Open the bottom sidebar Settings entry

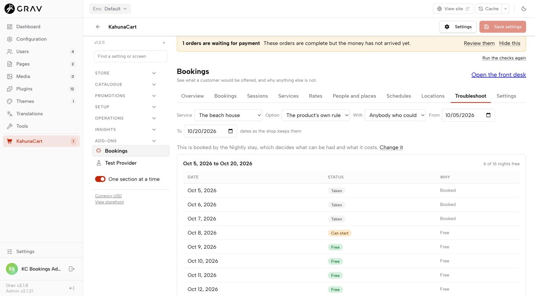(41, 251)
